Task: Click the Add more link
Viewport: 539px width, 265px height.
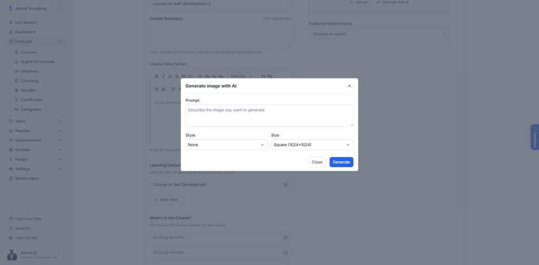Action: 166,200
